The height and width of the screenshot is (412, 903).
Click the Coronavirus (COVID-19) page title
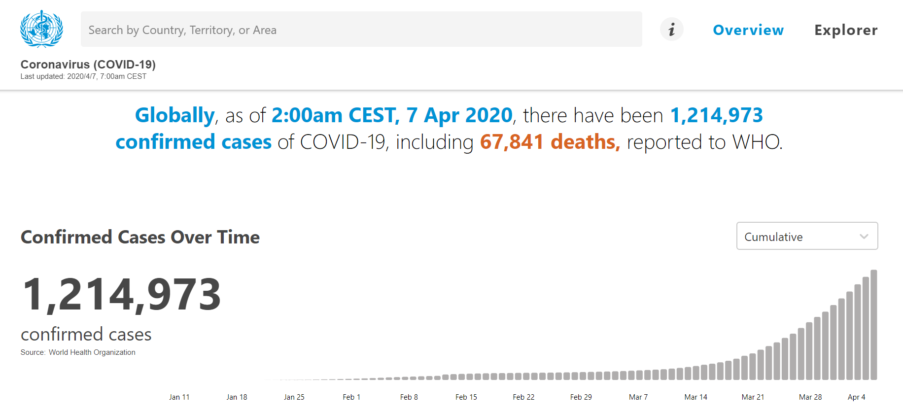point(88,65)
